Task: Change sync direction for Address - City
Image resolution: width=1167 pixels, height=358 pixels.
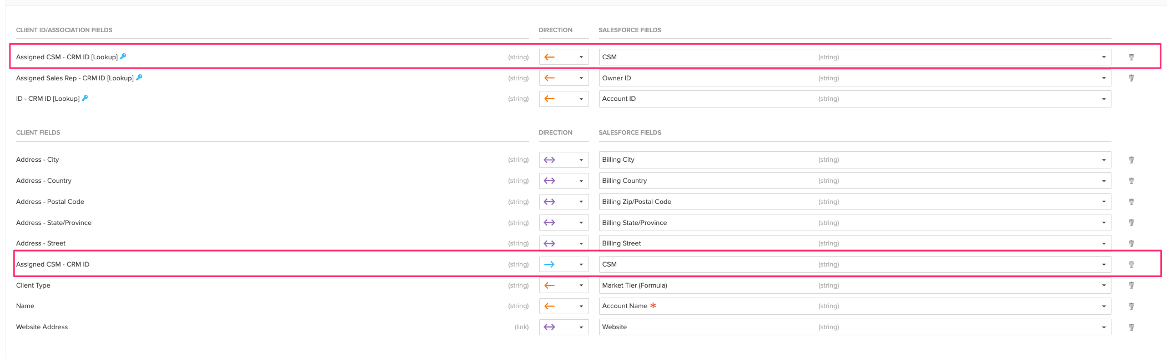Action: point(564,160)
